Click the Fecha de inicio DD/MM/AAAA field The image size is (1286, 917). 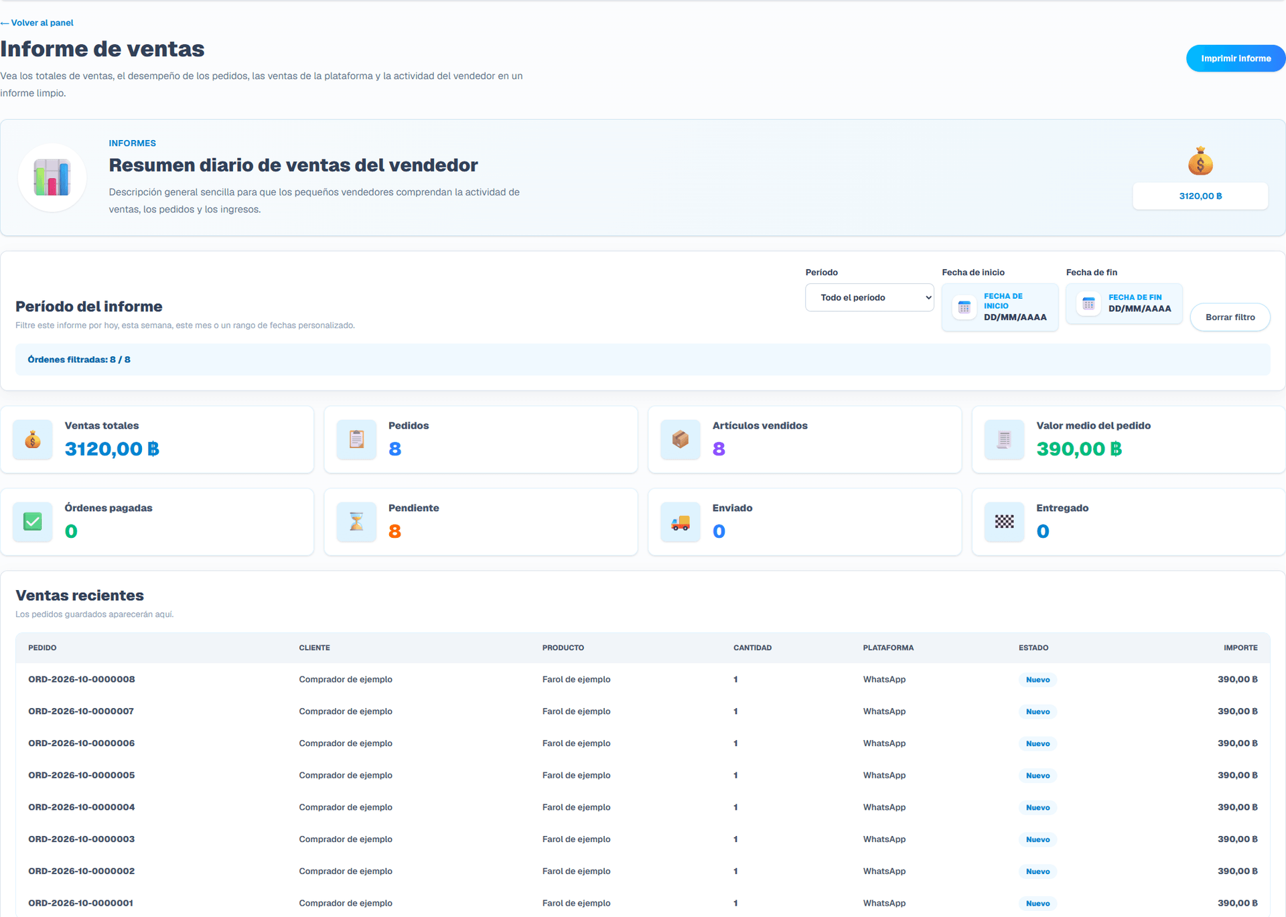1000,307
